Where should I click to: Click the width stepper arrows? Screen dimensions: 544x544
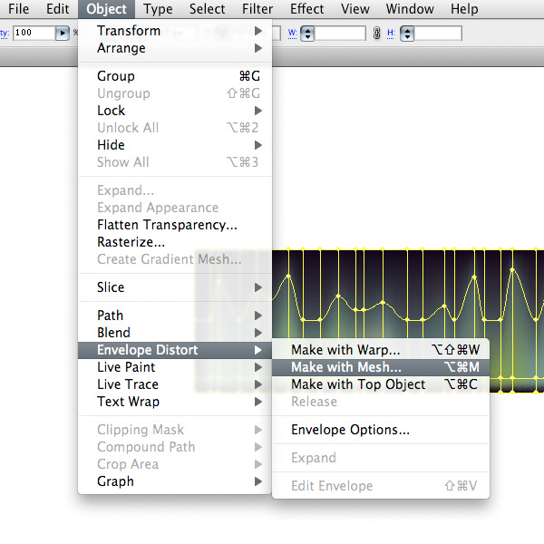(307, 34)
